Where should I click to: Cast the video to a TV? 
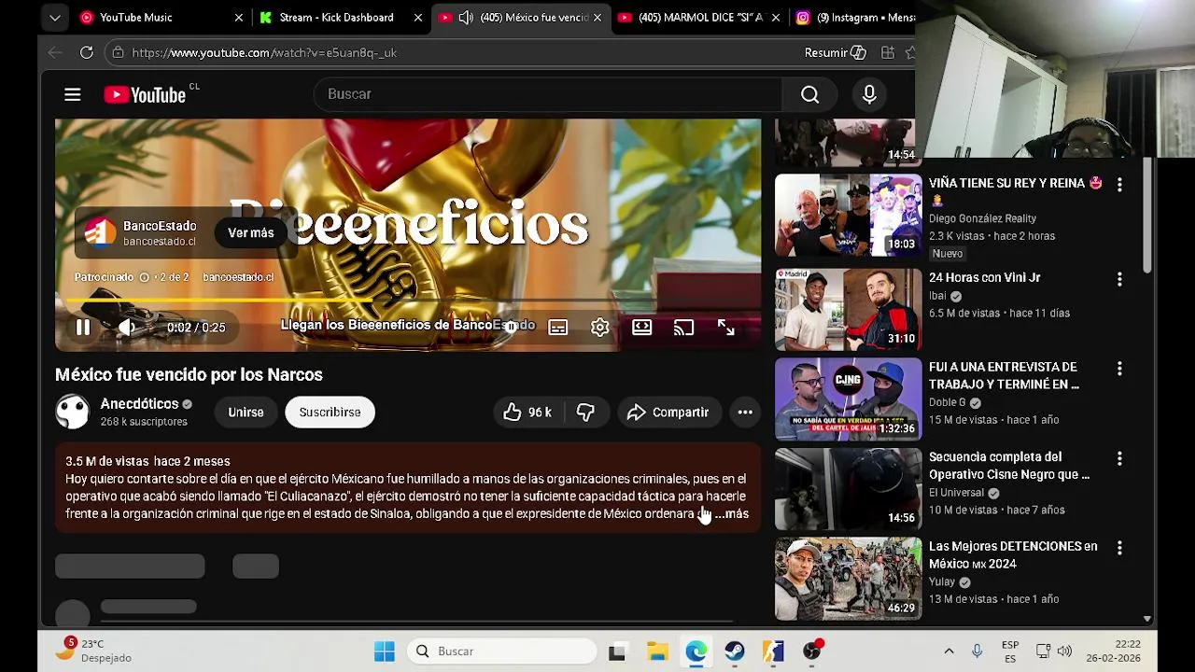tap(683, 328)
